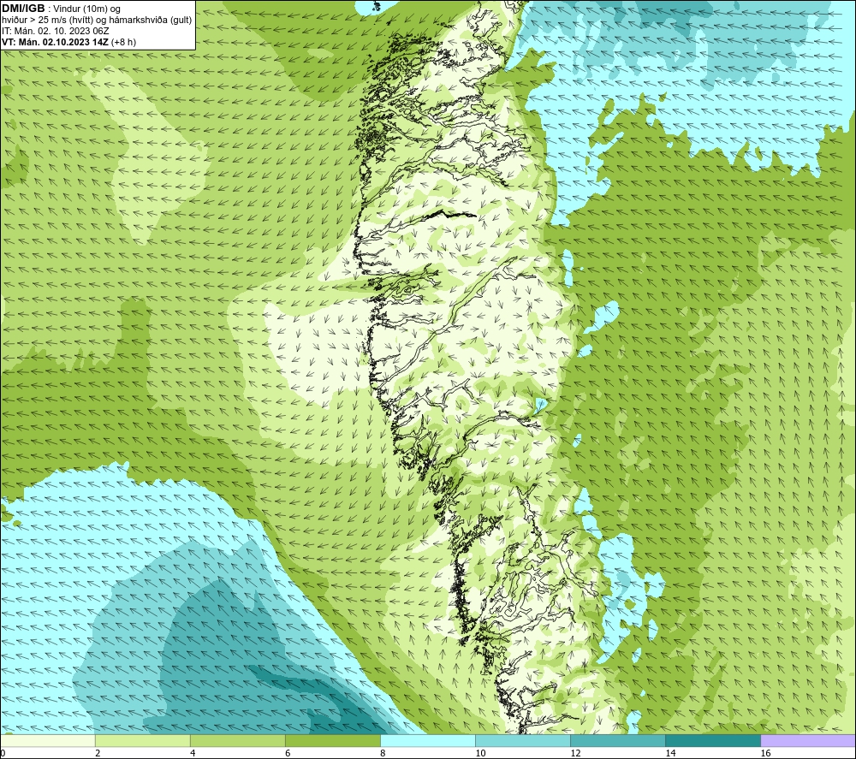The width and height of the screenshot is (856, 759).
Task: Click the pale yellow 0–2 m/s legend swatch
Action: pos(48,740)
